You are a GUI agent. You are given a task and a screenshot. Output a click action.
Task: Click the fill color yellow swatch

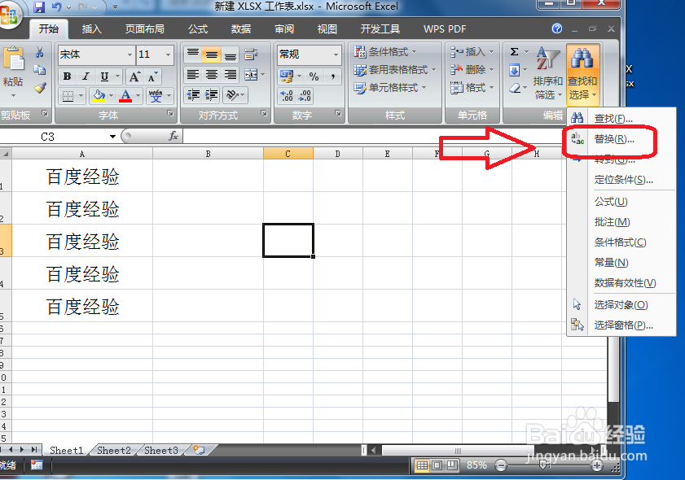pyautogui.click(x=99, y=95)
